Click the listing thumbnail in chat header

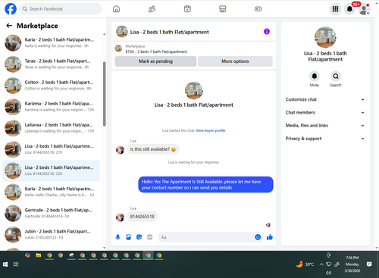coord(122,32)
